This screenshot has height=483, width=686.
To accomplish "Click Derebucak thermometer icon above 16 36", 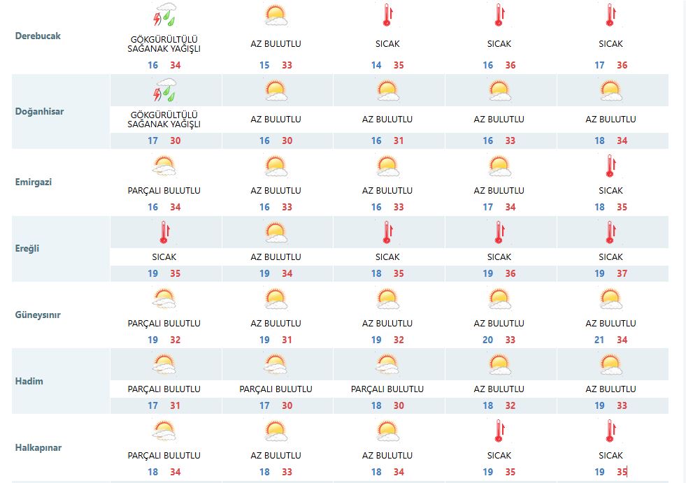I will 499,15.
